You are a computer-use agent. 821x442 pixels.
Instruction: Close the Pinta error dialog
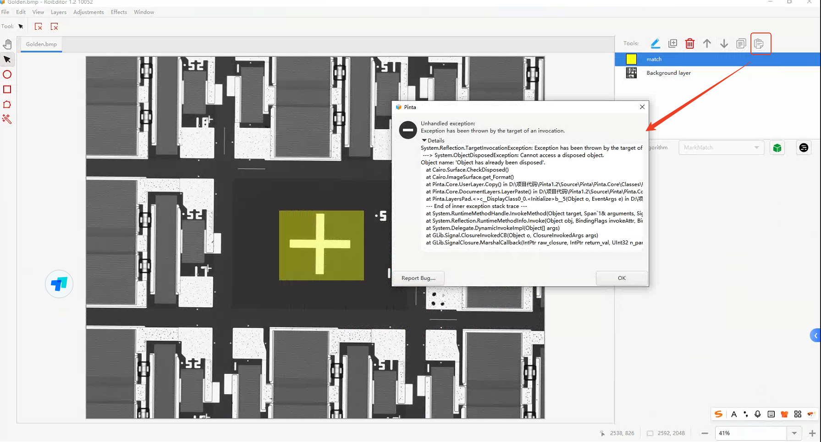click(642, 107)
